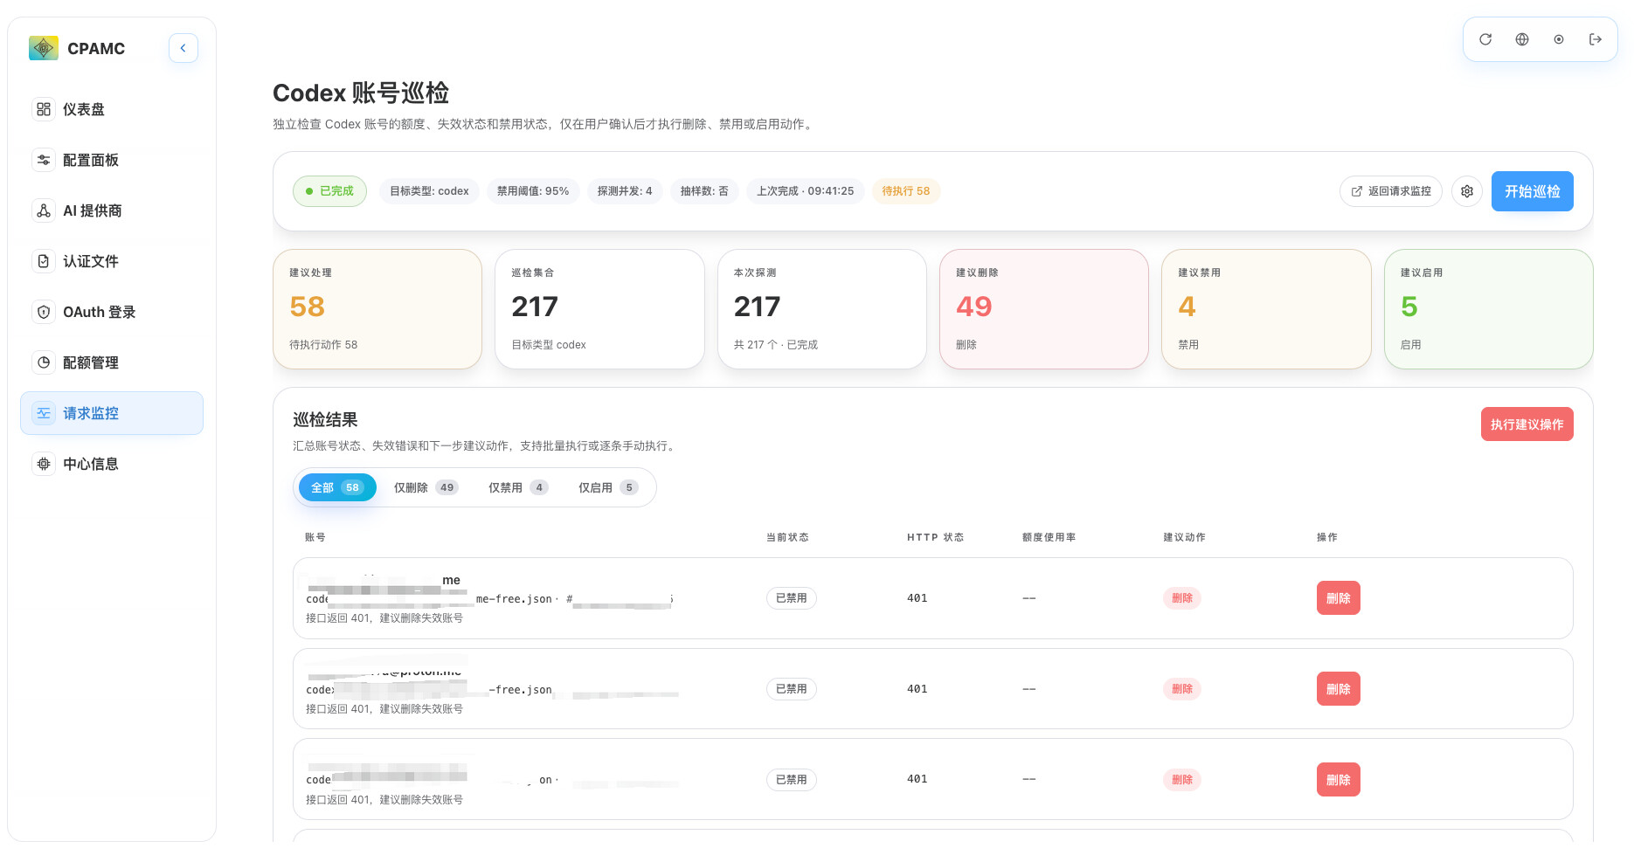Viewport: 1634px width, 862px height.
Task: Click the refresh icon in the top toolbar
Action: (1485, 39)
